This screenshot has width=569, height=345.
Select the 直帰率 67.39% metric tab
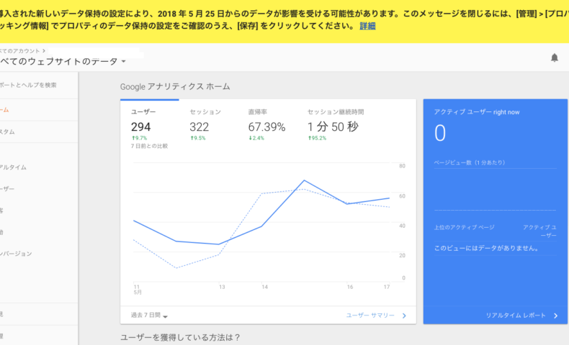tap(266, 125)
